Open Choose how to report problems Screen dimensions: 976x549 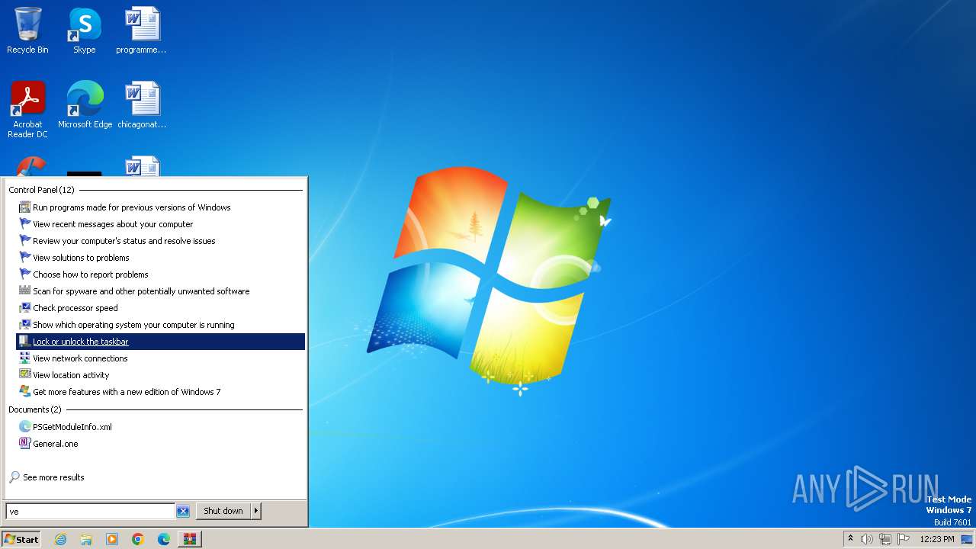click(x=160, y=274)
